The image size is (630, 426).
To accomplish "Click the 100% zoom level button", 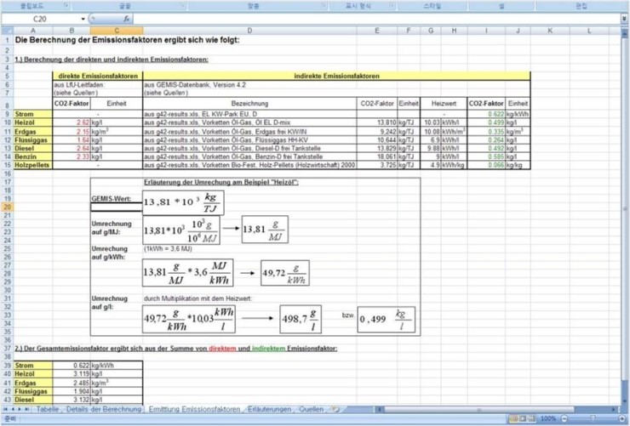I will click(549, 419).
